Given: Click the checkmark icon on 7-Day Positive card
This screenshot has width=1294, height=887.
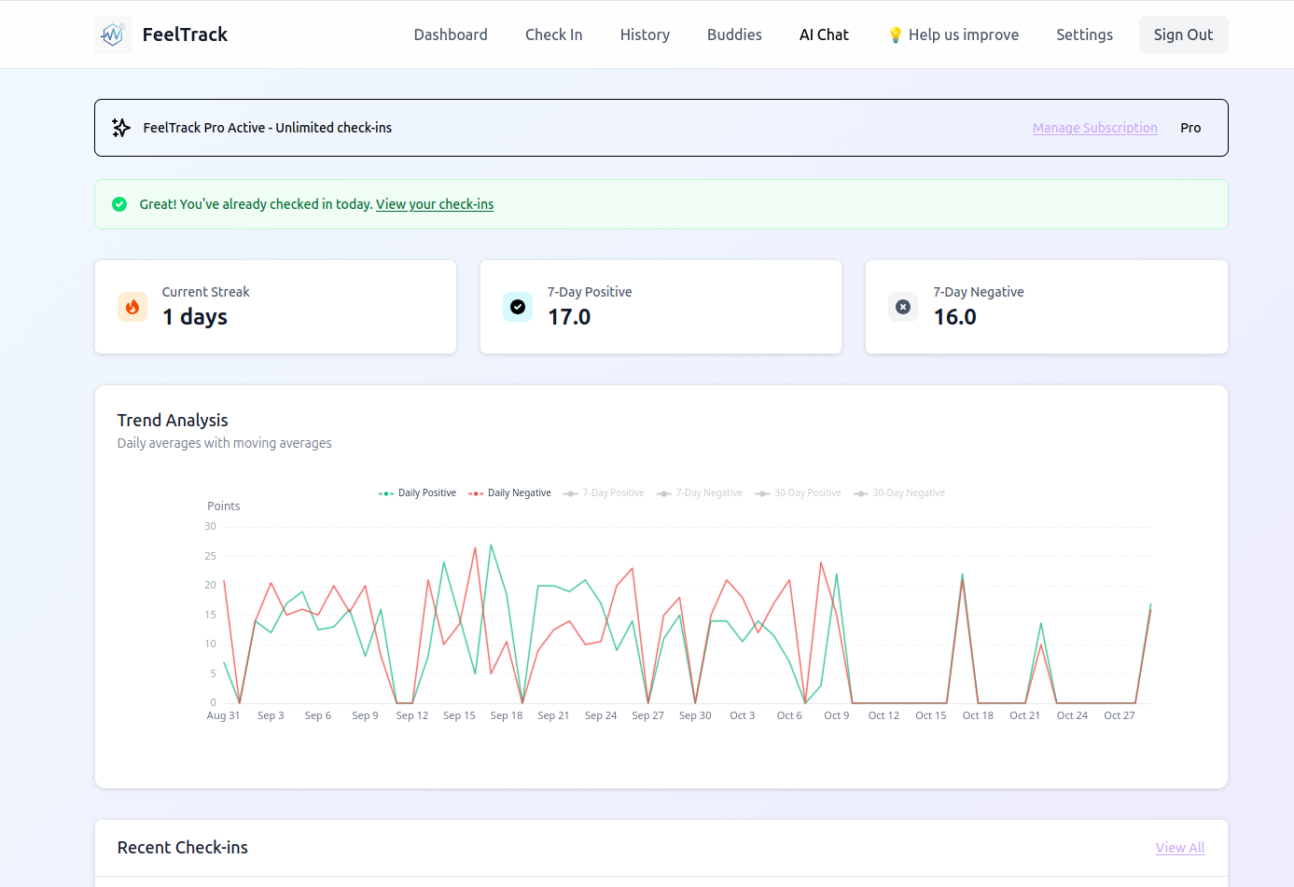Looking at the screenshot, I should point(517,306).
